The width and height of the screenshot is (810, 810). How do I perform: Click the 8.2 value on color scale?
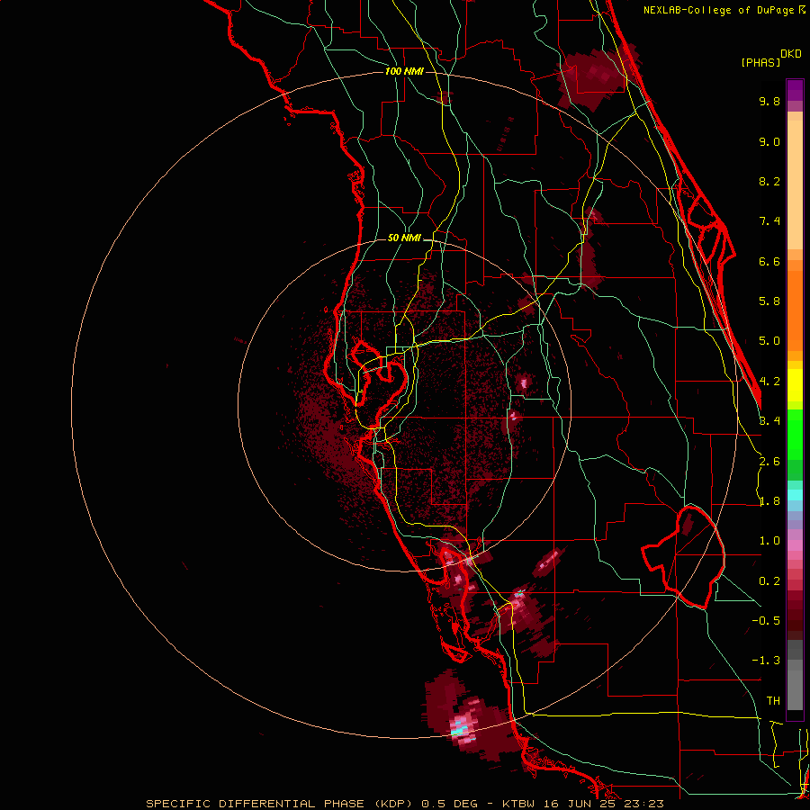pyautogui.click(x=769, y=181)
